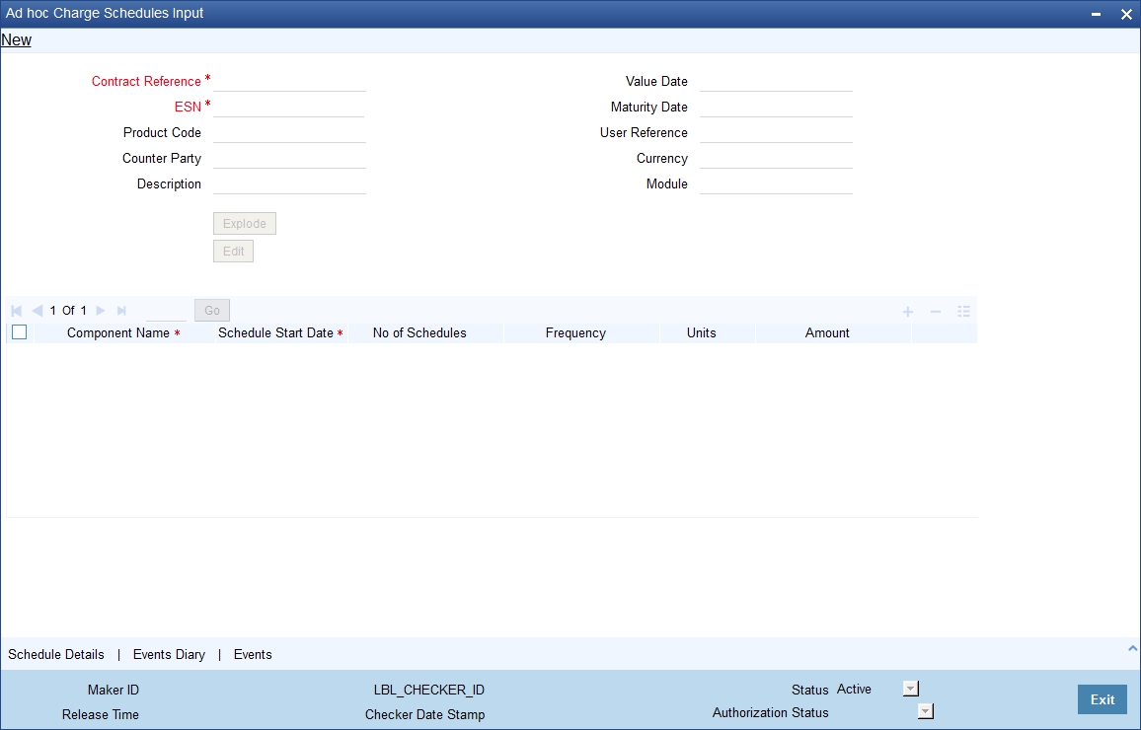Focus the Product Code field
The width and height of the screenshot is (1141, 730).
(289, 133)
